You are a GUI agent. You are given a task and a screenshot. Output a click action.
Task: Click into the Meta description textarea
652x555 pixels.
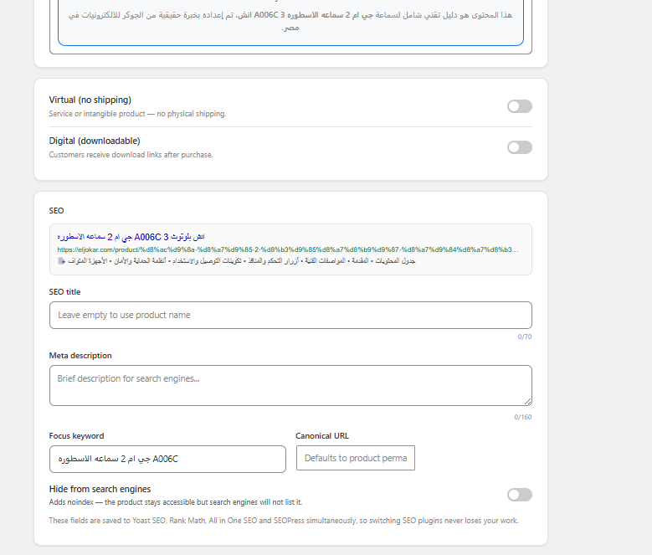tap(290, 385)
